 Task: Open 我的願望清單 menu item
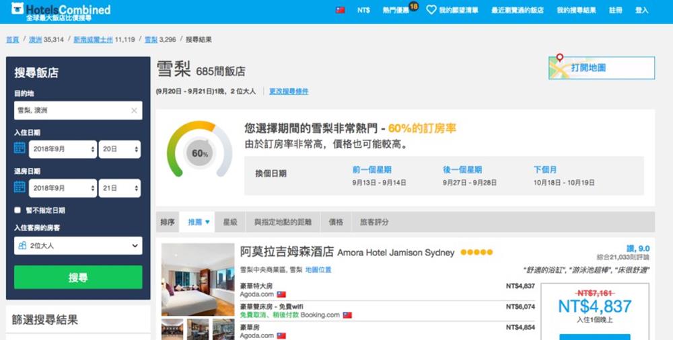[x=458, y=10]
